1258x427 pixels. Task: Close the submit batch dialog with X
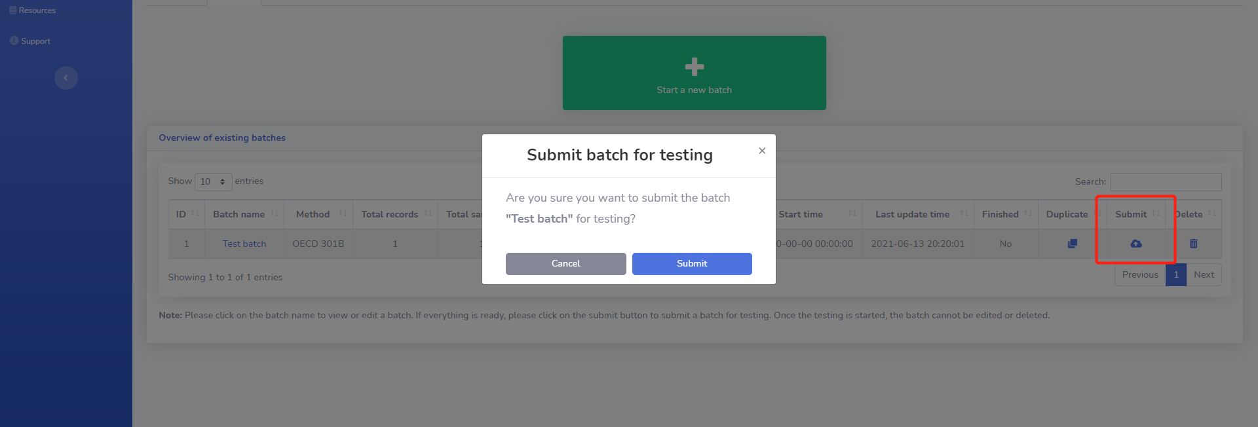(x=762, y=151)
